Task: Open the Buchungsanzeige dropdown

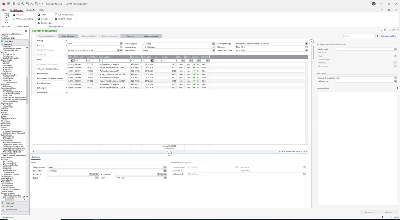Action: coord(306,44)
